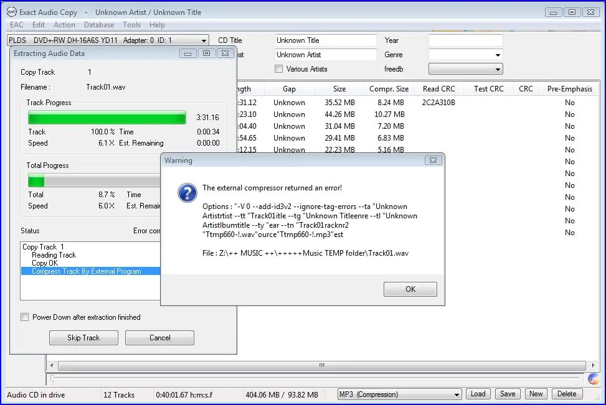Click the Year input field
Image resolution: width=606 pixels, height=405 pixels.
(465, 40)
